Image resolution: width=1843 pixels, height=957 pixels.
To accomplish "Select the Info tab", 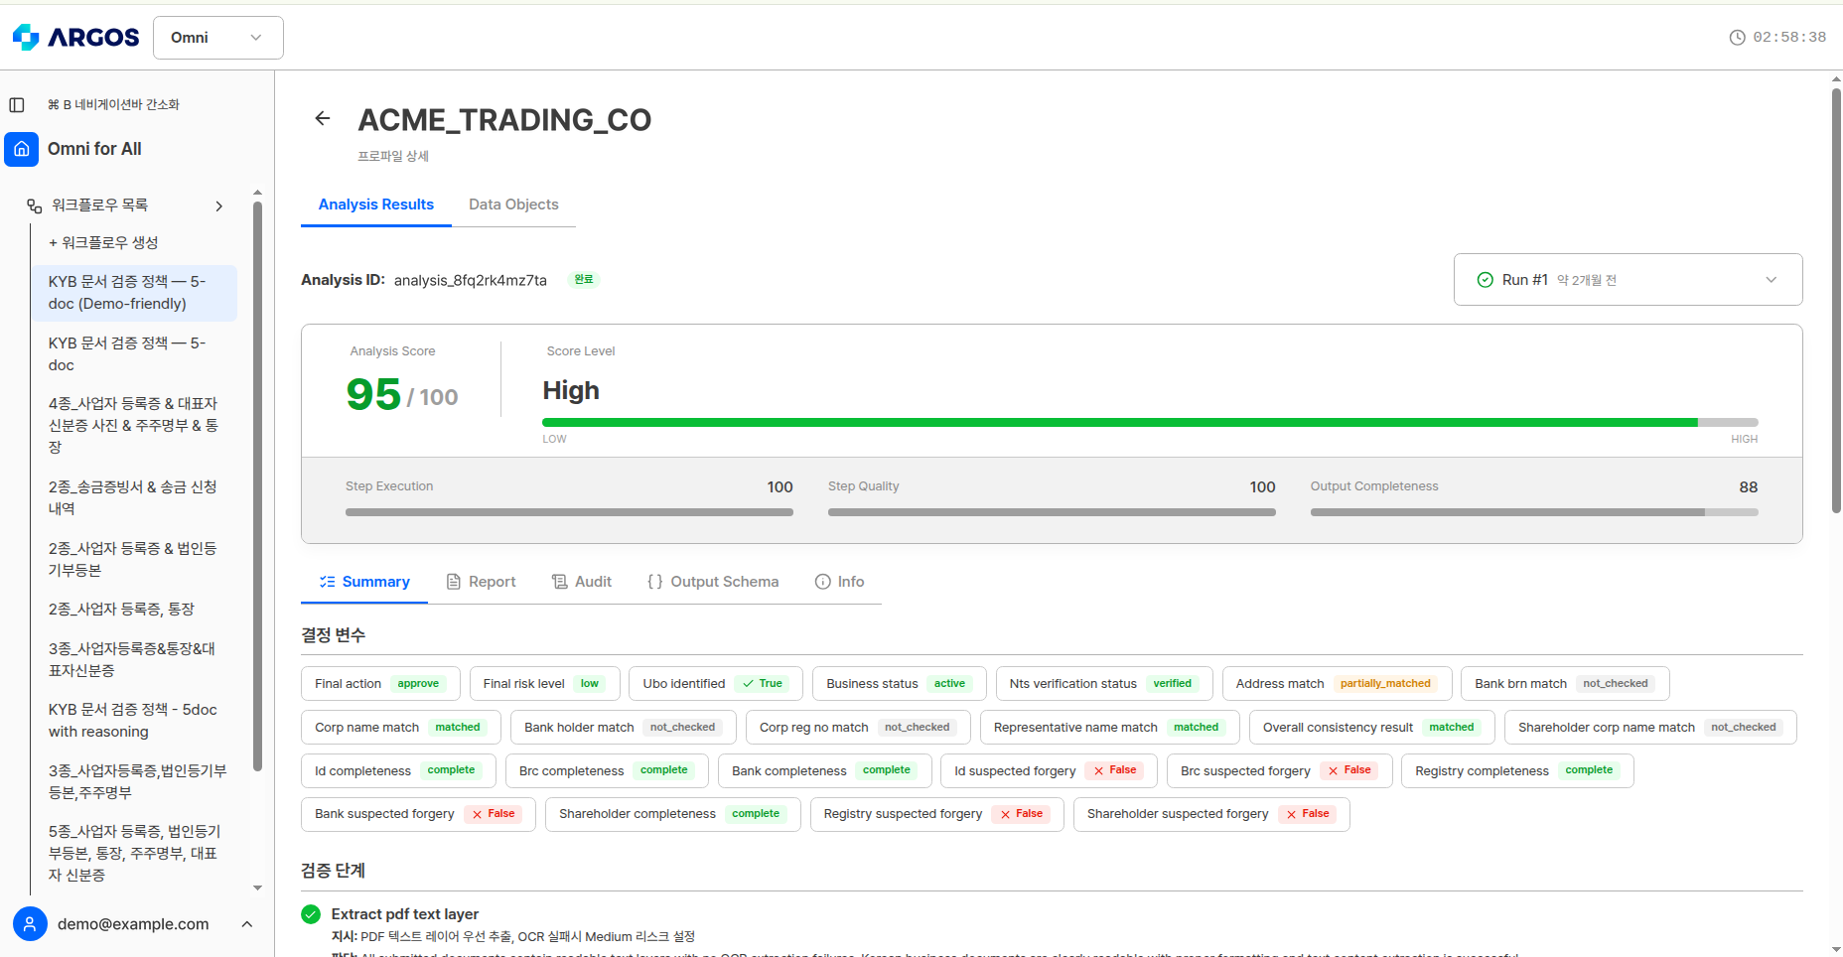I will tap(839, 582).
